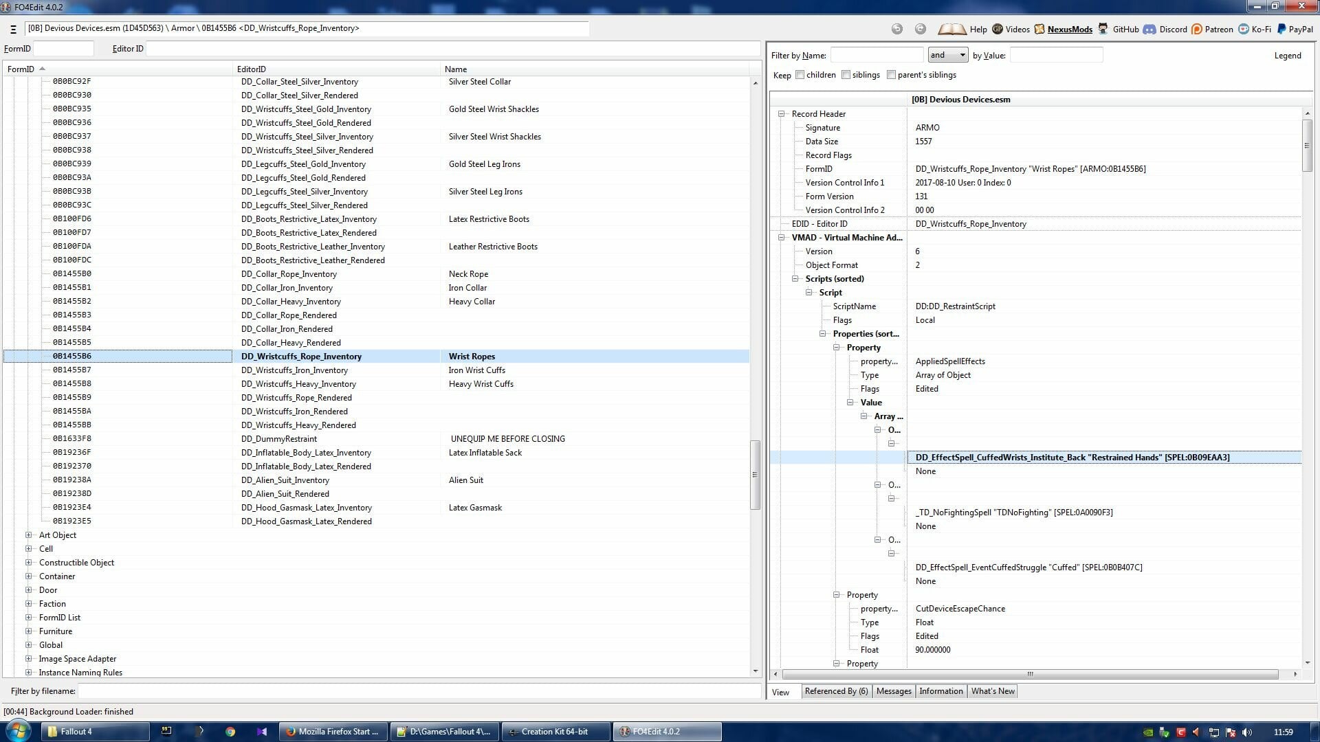
Task: Select the _TD_NoFightingSpell value row
Action: [1014, 513]
